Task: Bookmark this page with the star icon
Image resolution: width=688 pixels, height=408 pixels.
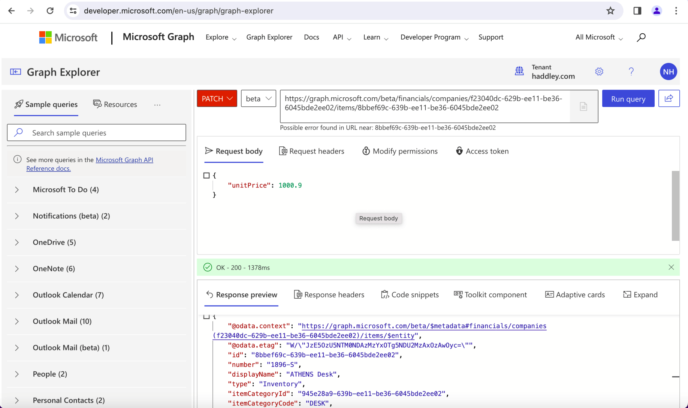Action: (x=610, y=11)
